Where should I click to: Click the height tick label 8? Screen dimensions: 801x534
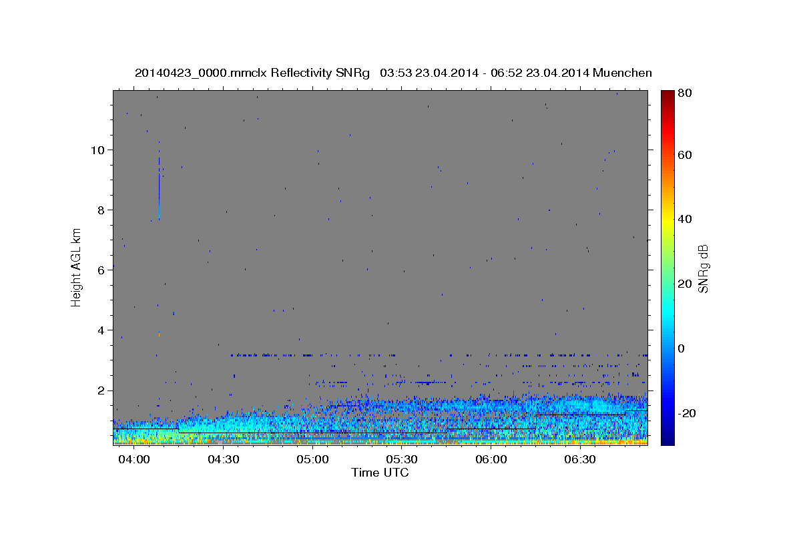101,210
